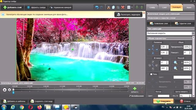Click the first position value field

pyautogui.click(x=163, y=47)
